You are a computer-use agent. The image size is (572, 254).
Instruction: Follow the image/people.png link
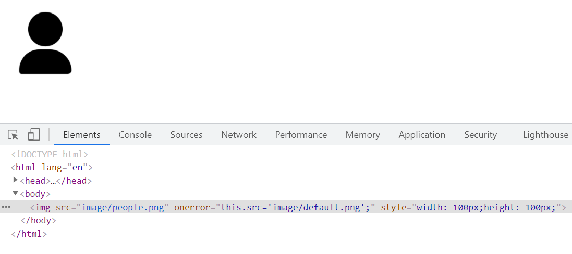pyautogui.click(x=123, y=208)
